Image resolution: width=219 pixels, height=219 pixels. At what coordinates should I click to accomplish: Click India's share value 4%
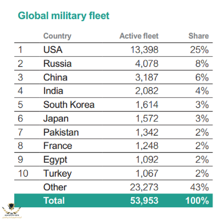(202, 91)
